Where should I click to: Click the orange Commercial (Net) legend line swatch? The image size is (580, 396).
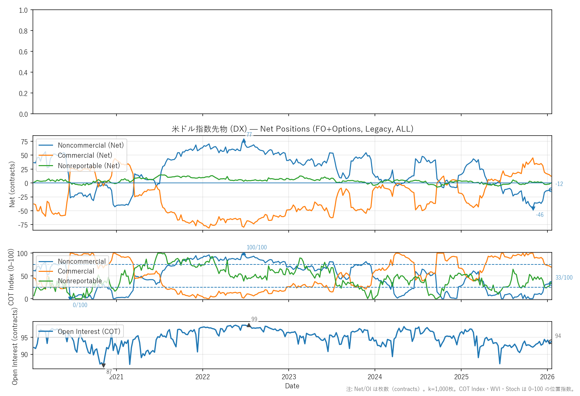[46, 155]
